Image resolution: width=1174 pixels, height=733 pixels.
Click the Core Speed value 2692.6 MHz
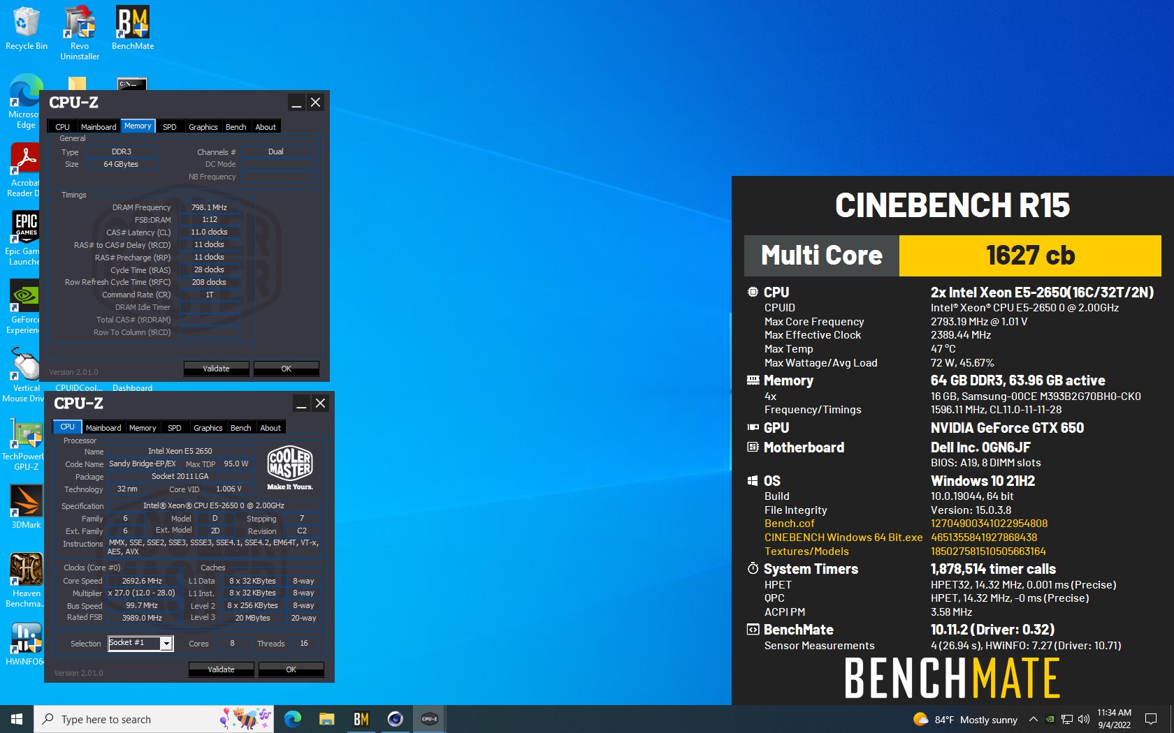point(142,581)
